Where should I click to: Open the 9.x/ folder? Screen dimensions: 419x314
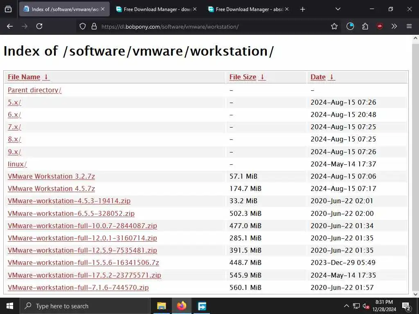pos(14,152)
